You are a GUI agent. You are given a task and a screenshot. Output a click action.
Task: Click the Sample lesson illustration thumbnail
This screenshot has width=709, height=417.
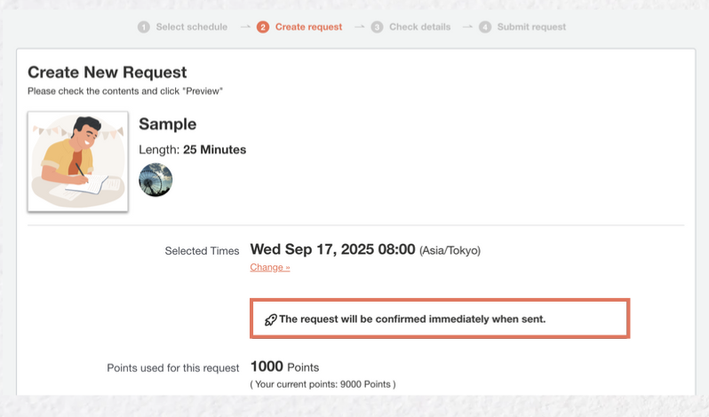[x=78, y=161]
